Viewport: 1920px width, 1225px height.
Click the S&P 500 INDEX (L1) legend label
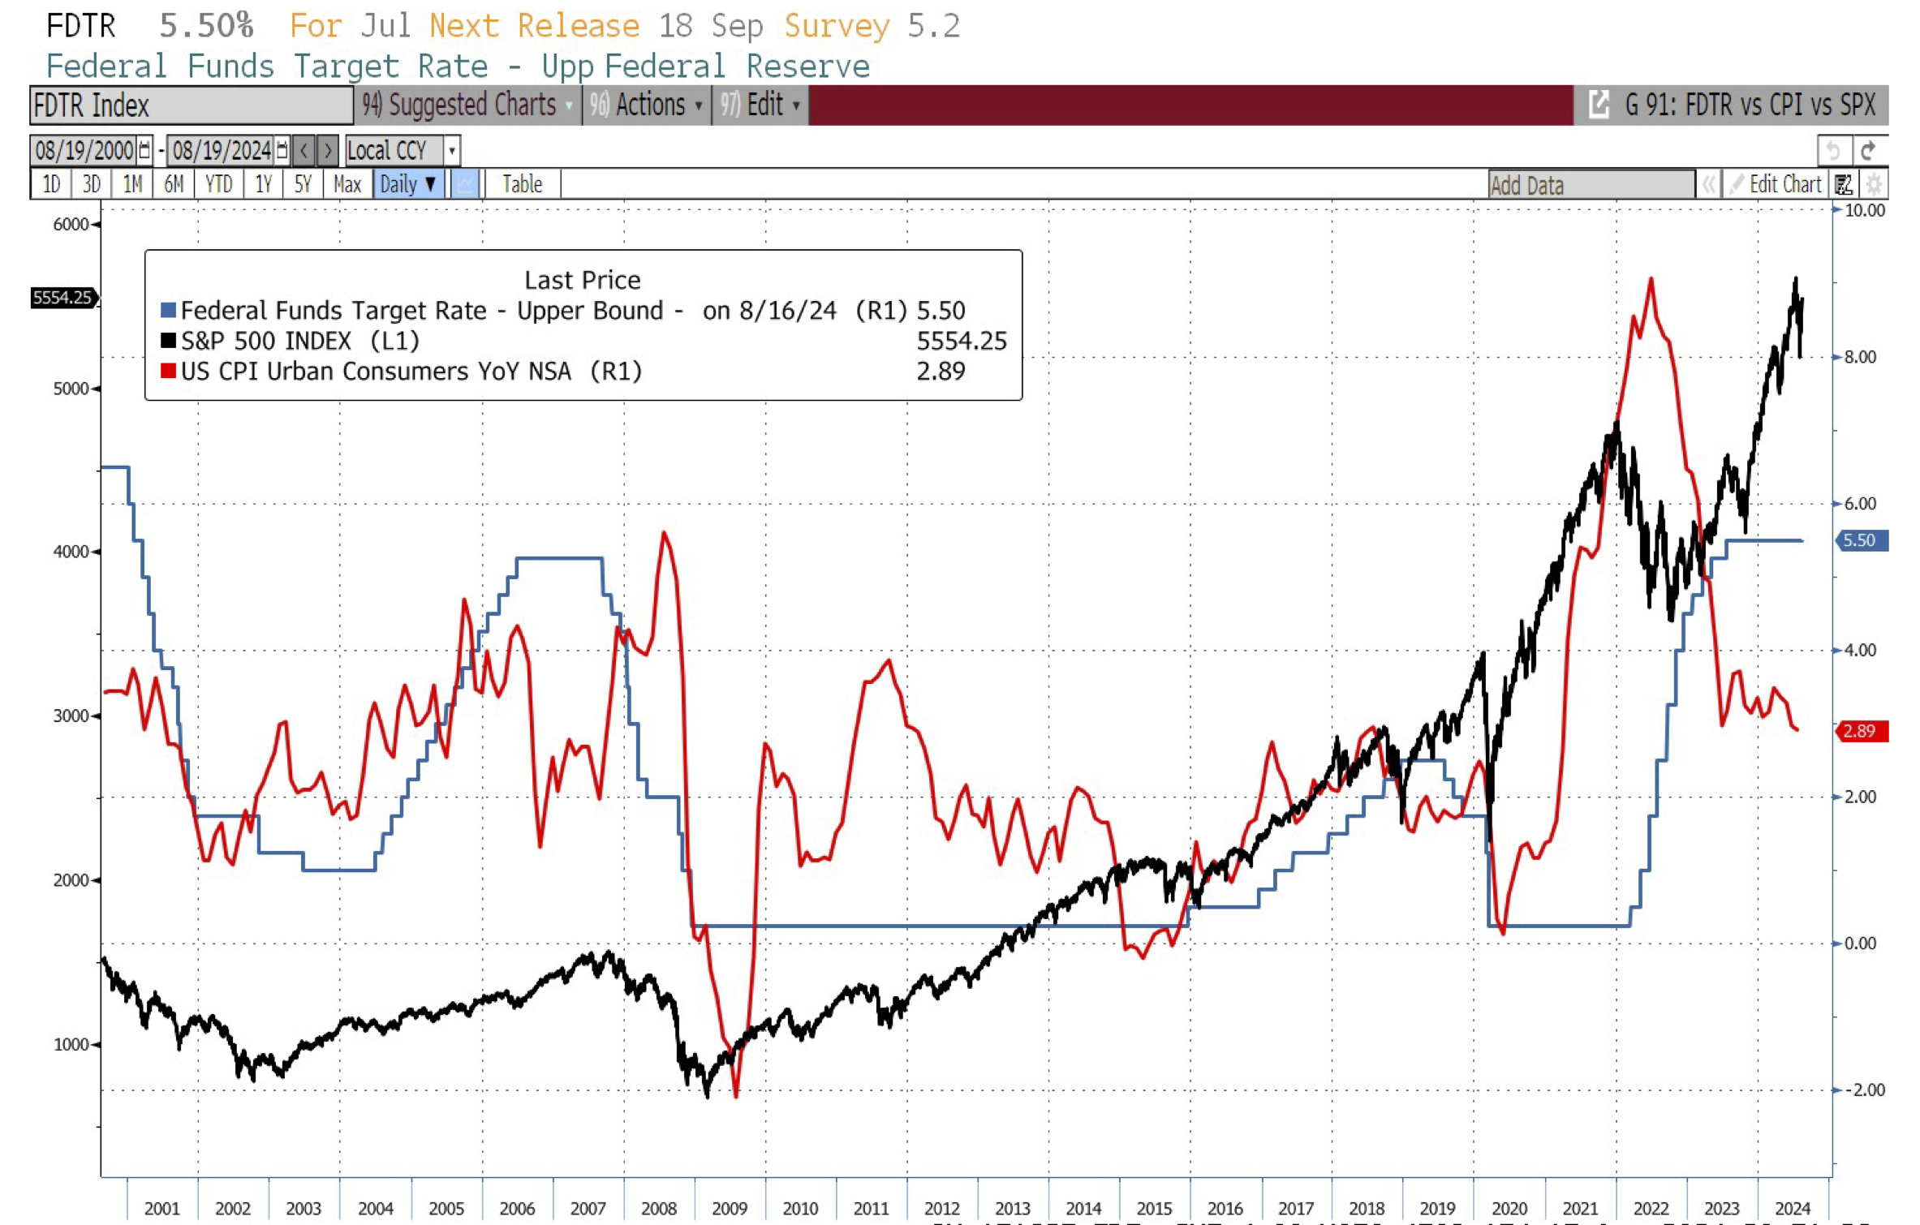300,341
